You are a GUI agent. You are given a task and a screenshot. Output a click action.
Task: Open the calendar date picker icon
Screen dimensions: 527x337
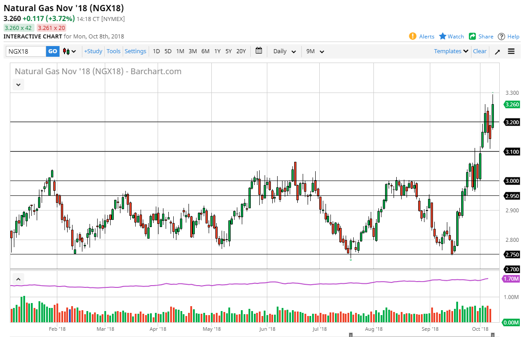coord(259,51)
